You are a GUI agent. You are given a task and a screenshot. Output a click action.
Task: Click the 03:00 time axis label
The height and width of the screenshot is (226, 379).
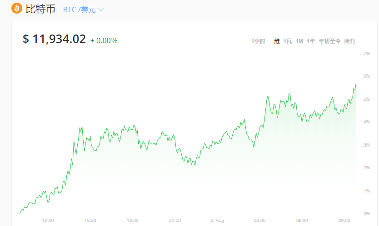(x=259, y=220)
